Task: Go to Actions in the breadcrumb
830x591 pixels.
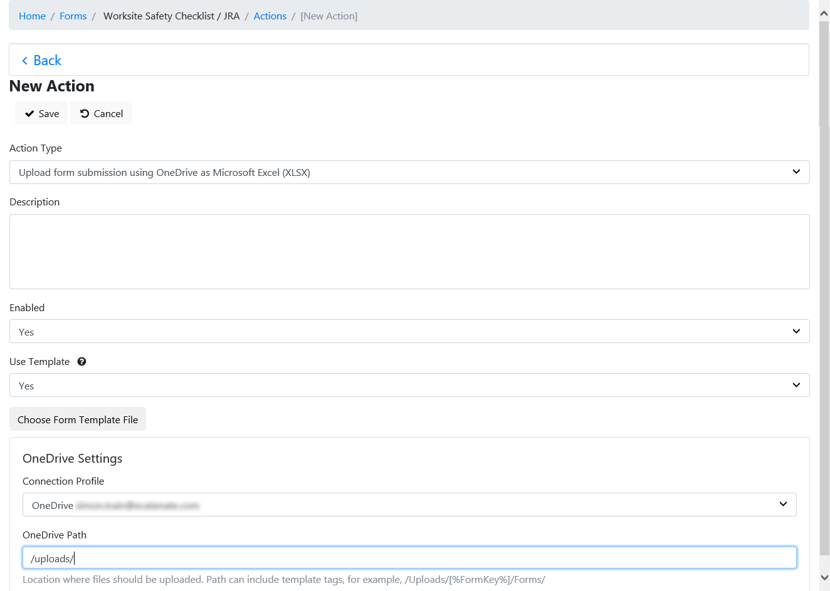Action: [270, 16]
